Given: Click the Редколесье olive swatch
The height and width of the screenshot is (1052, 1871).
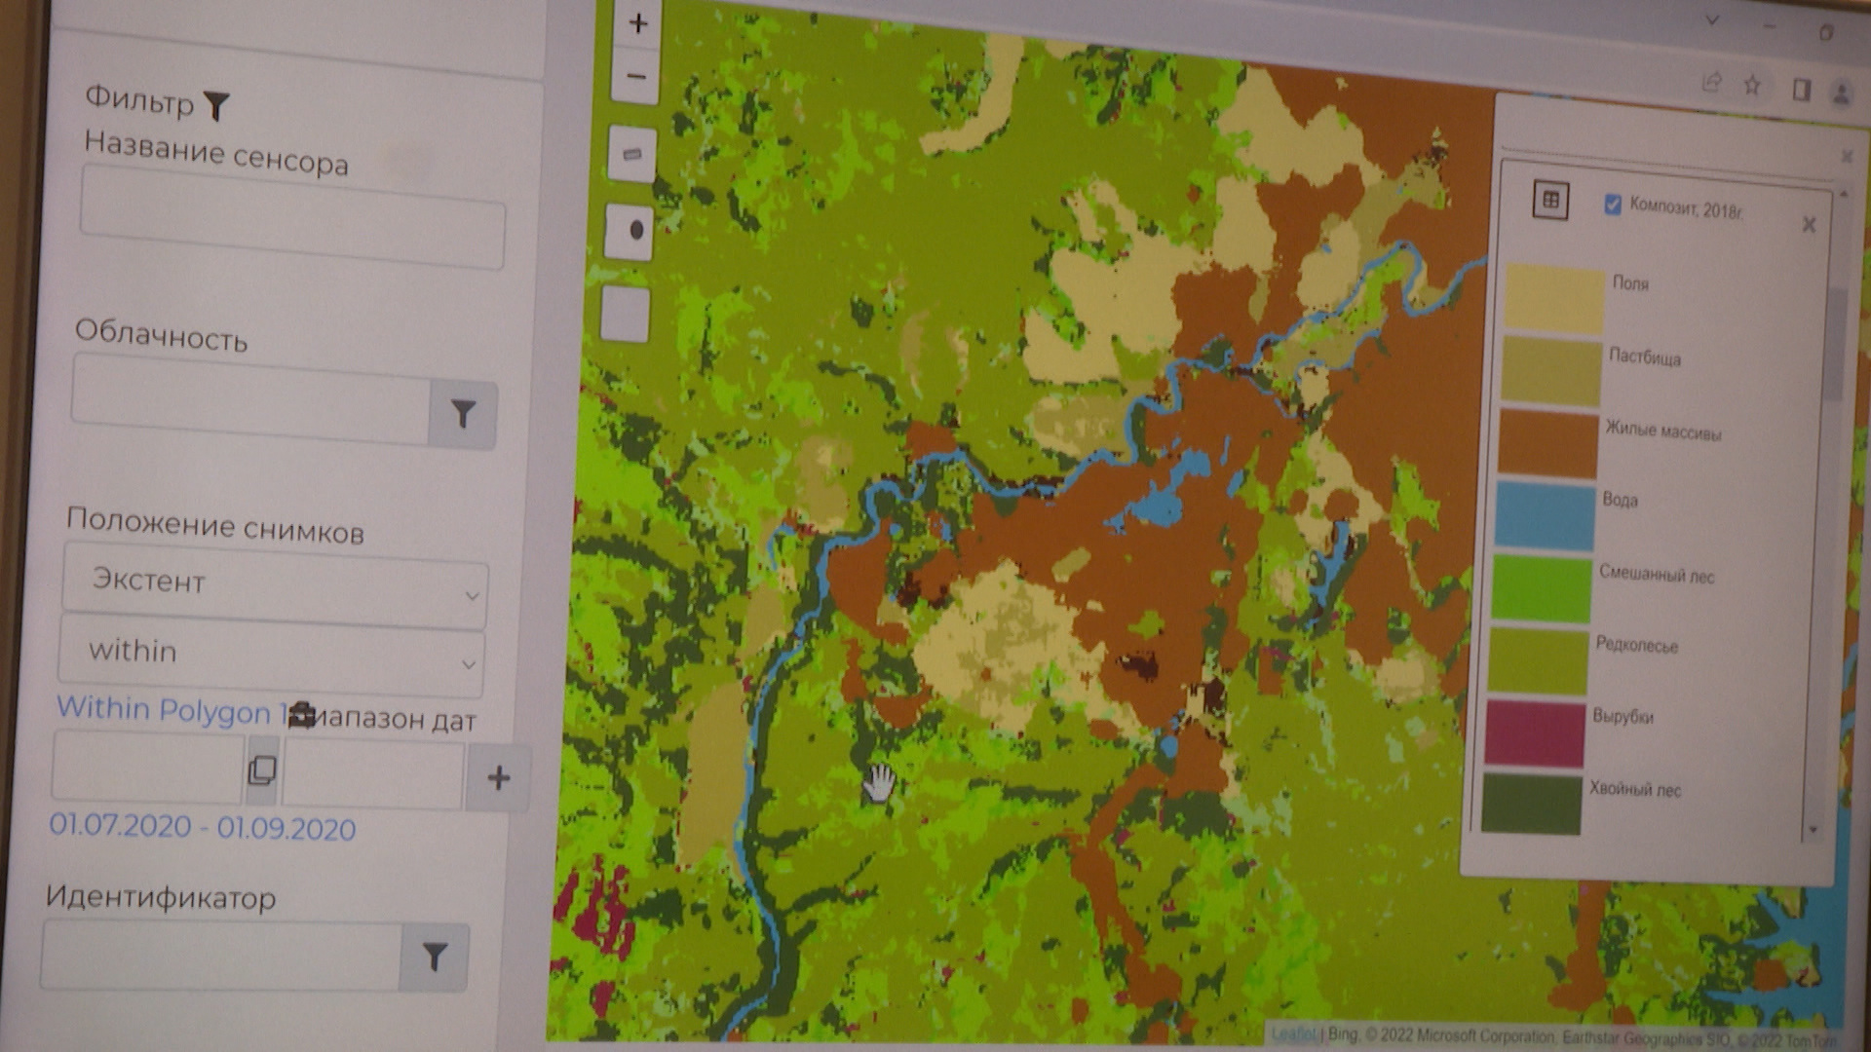Looking at the screenshot, I should 1538,660.
